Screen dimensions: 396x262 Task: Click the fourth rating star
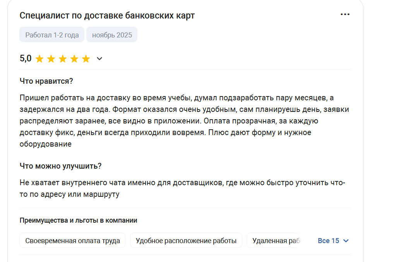point(74,59)
